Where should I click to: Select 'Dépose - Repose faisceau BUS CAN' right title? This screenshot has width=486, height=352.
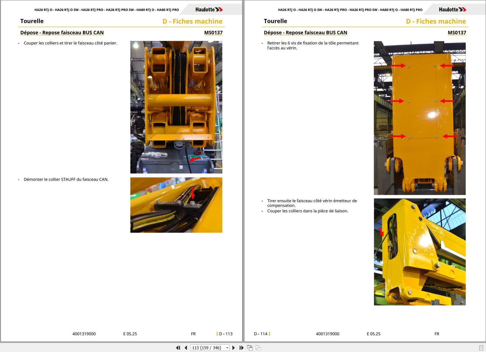[x=306, y=33]
